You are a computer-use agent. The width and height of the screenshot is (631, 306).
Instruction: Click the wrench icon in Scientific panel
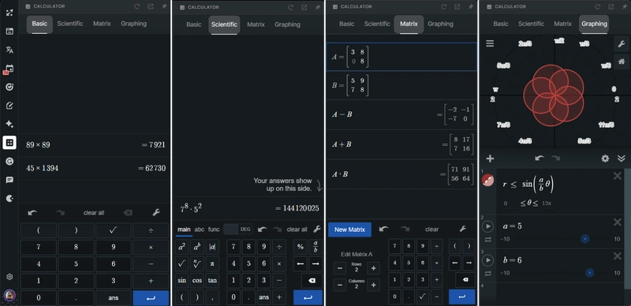click(317, 229)
